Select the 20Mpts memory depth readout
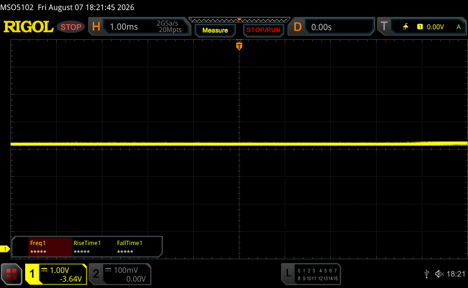The height and width of the screenshot is (288, 468). 170,30
